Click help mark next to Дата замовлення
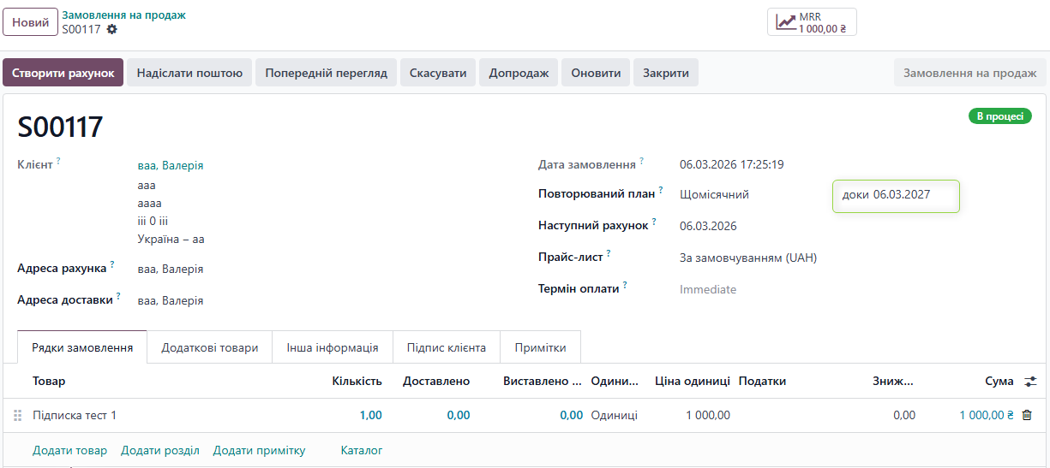The height and width of the screenshot is (468, 1050). click(x=641, y=160)
